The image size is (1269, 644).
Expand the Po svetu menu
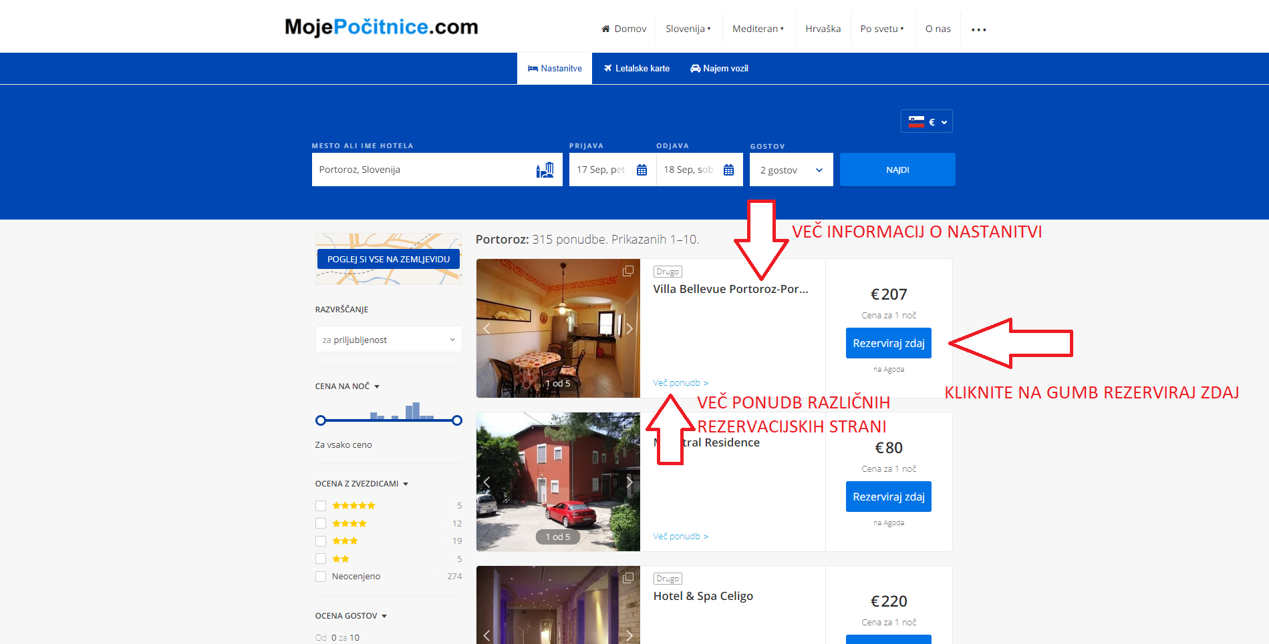(x=882, y=29)
